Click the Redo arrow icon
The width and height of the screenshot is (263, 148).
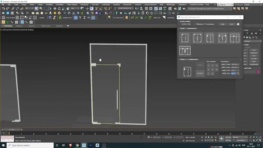point(8,8)
